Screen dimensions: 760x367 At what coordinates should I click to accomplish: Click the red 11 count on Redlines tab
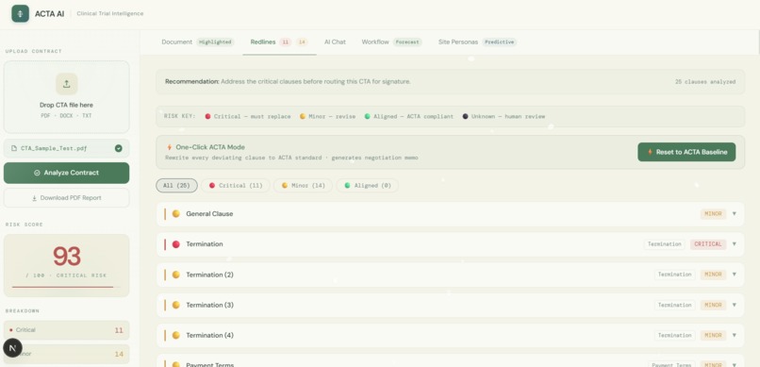[286, 42]
